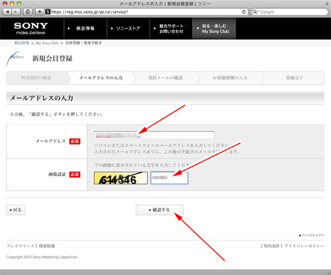Focus the email address input field
331x275 pixels.
(x=154, y=135)
